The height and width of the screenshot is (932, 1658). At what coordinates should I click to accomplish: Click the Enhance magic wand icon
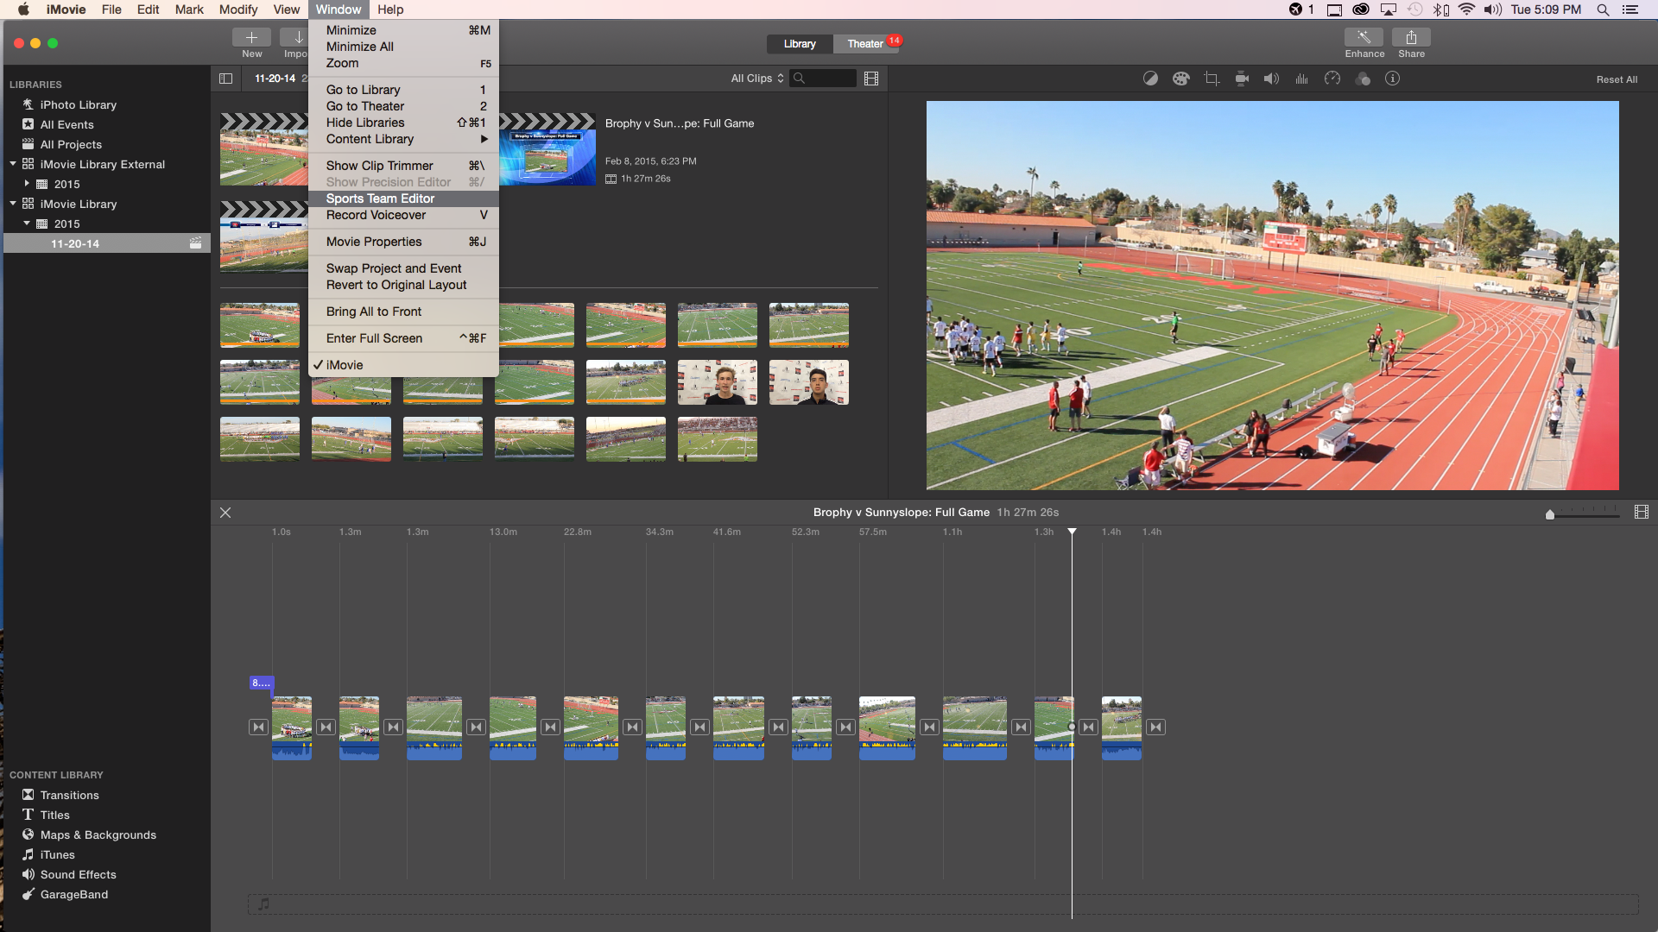coord(1364,38)
